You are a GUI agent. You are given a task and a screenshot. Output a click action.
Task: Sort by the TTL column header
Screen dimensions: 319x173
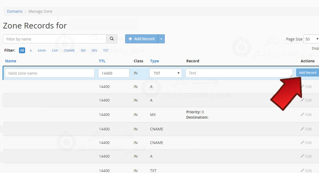click(x=102, y=61)
